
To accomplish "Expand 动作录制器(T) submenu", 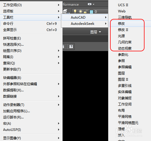I will click(x=31, y=105).
